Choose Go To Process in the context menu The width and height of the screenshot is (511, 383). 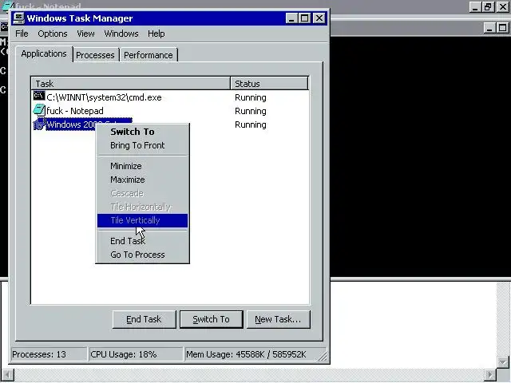[142, 255]
